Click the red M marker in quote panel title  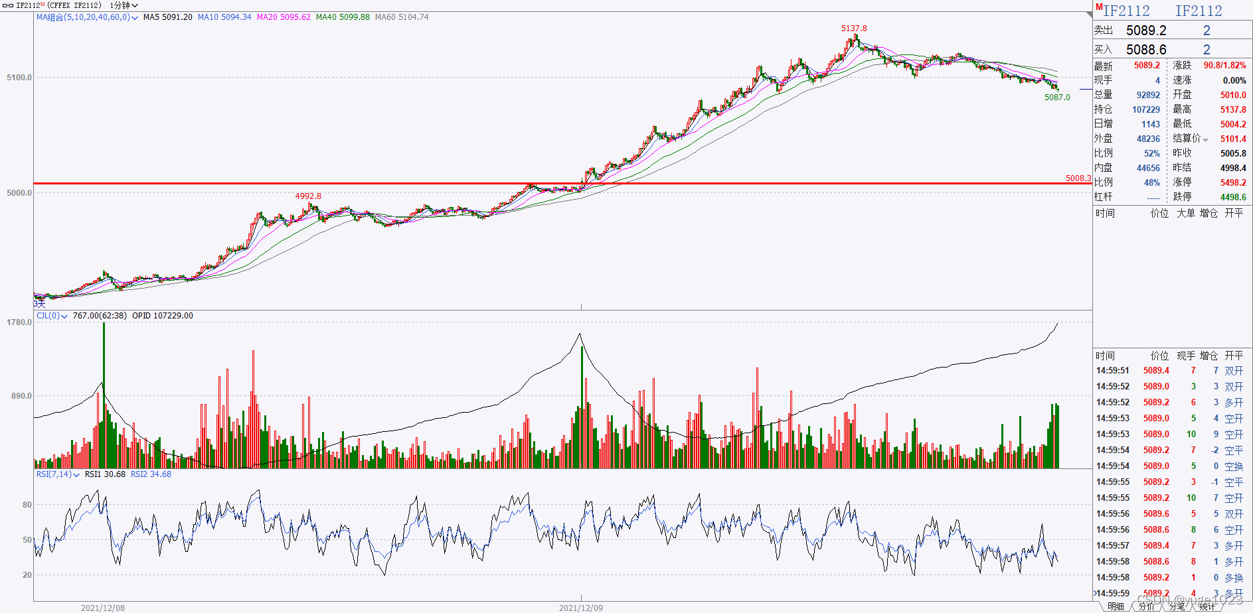click(x=1099, y=7)
